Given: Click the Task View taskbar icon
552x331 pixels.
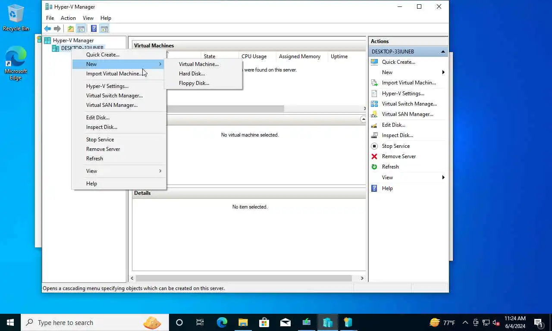Looking at the screenshot, I should pyautogui.click(x=200, y=322).
